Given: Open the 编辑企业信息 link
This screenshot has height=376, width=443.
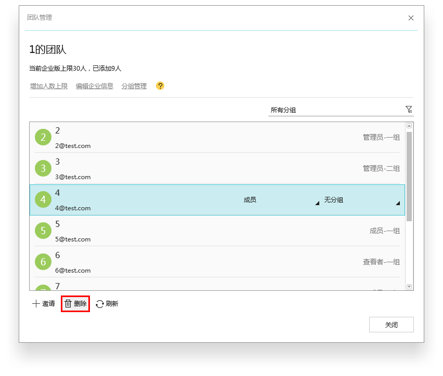Looking at the screenshot, I should coord(94,86).
